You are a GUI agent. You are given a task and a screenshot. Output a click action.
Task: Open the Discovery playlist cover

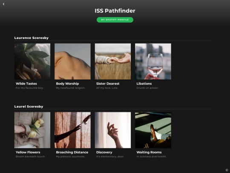(x=113, y=130)
